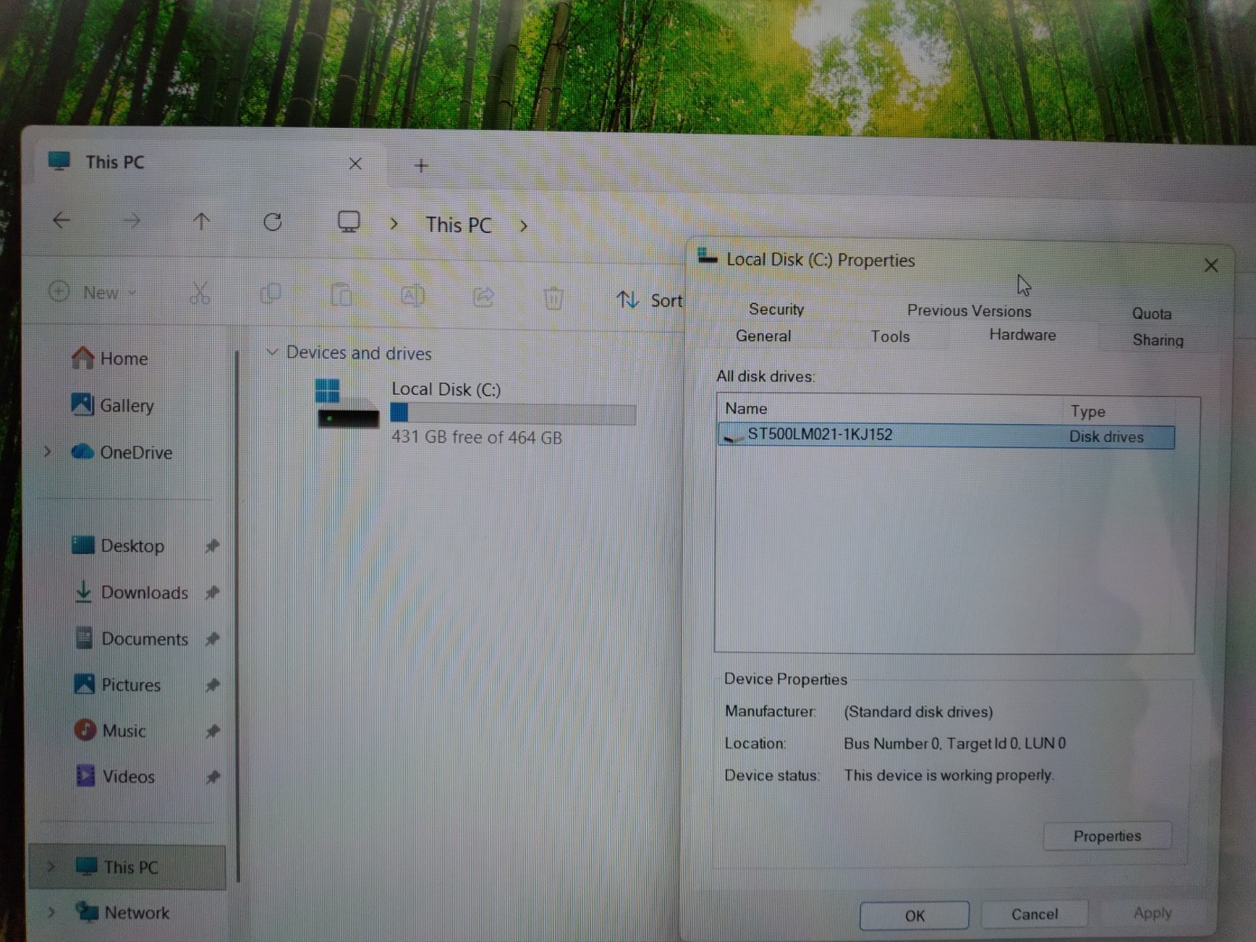Confirm with the OK button

pyautogui.click(x=915, y=915)
